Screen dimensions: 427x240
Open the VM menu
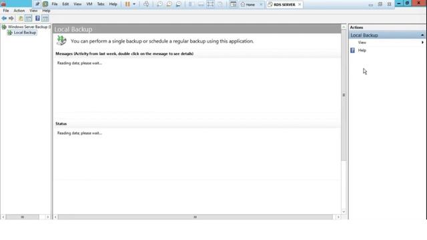coord(89,4)
